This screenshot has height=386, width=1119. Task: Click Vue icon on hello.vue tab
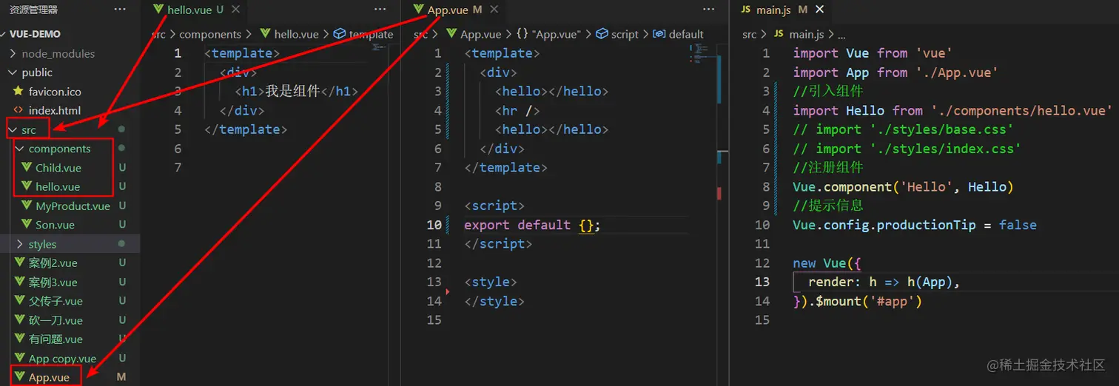point(158,10)
